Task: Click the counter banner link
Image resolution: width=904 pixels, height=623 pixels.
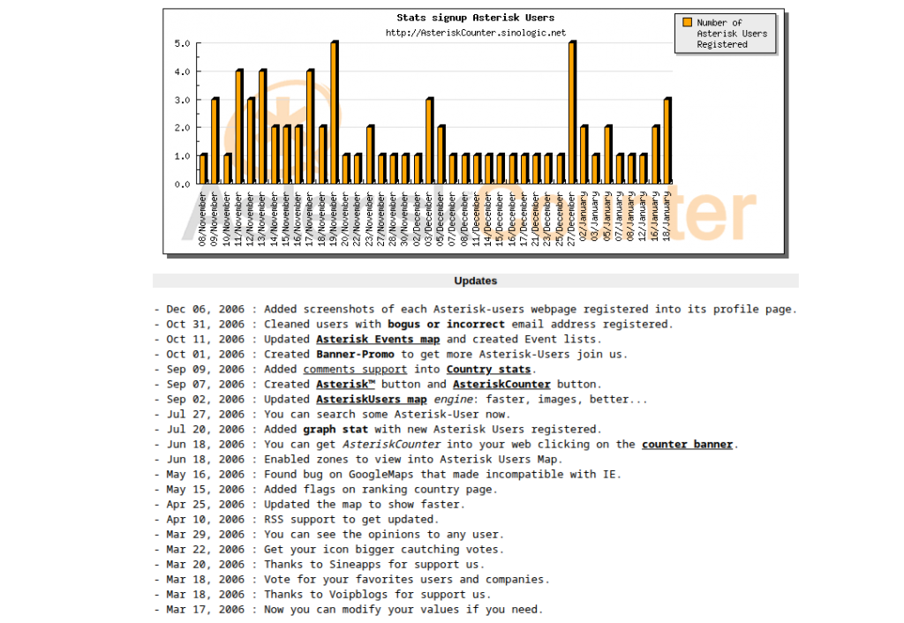Action: point(687,444)
